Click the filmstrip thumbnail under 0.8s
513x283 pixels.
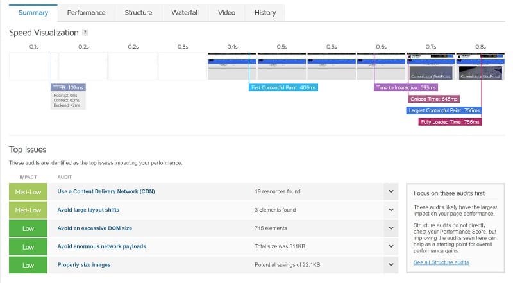pyautogui.click(x=480, y=66)
